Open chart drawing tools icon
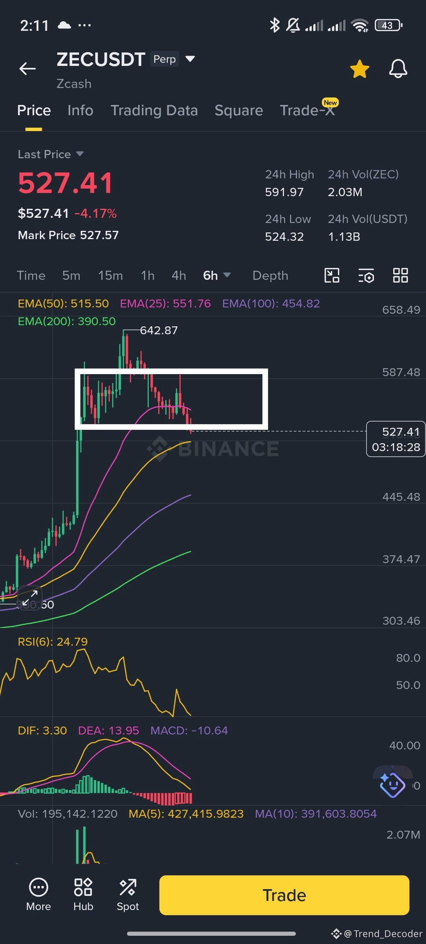The width and height of the screenshot is (426, 944). pos(332,275)
